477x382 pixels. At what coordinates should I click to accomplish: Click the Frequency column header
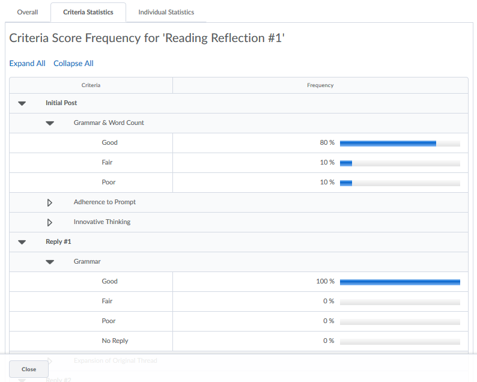[x=320, y=85]
